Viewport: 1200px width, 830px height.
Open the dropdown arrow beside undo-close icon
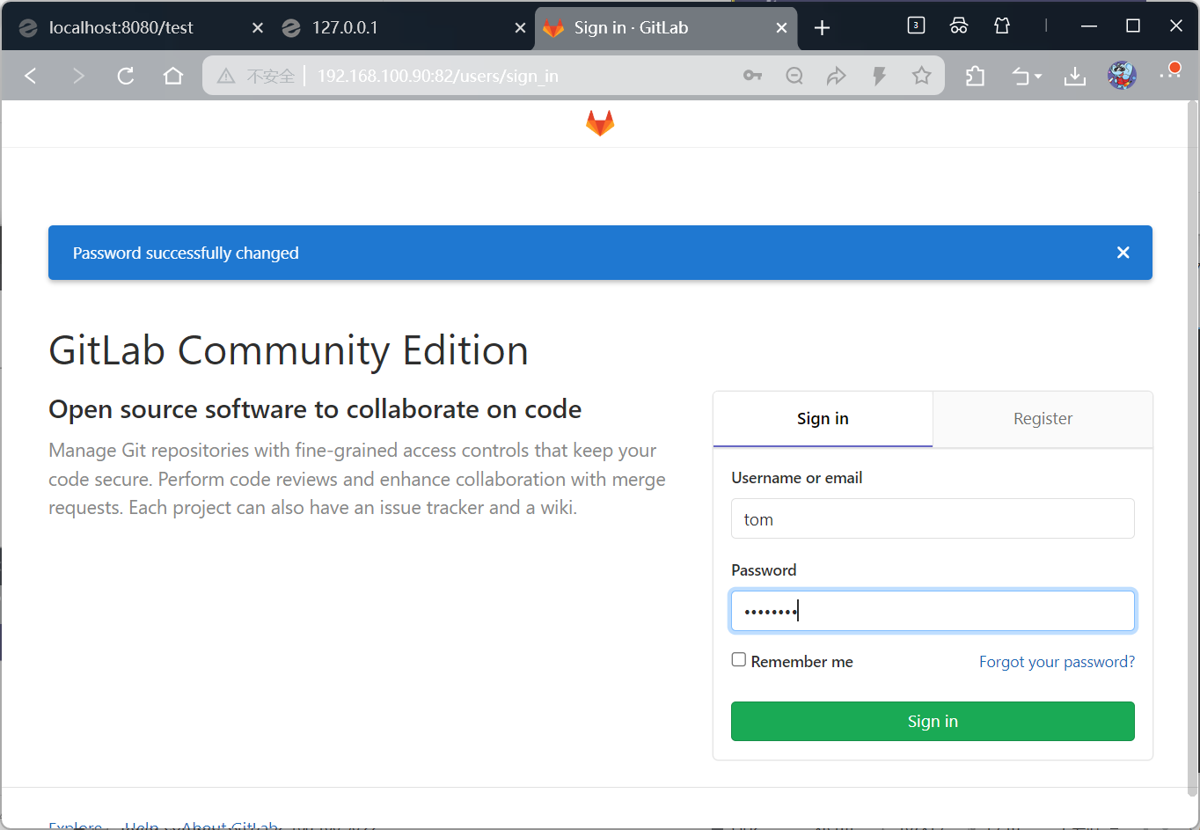tap(1039, 77)
